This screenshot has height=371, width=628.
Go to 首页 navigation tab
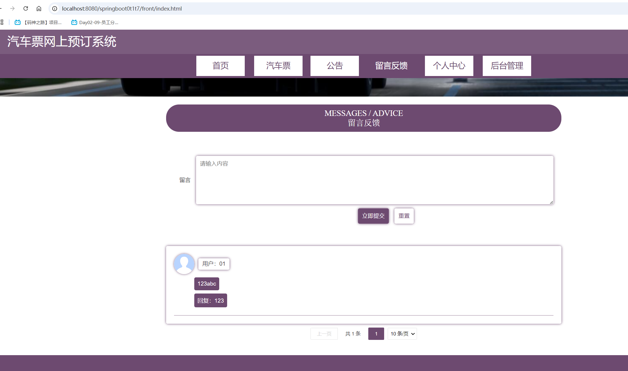[x=220, y=66]
